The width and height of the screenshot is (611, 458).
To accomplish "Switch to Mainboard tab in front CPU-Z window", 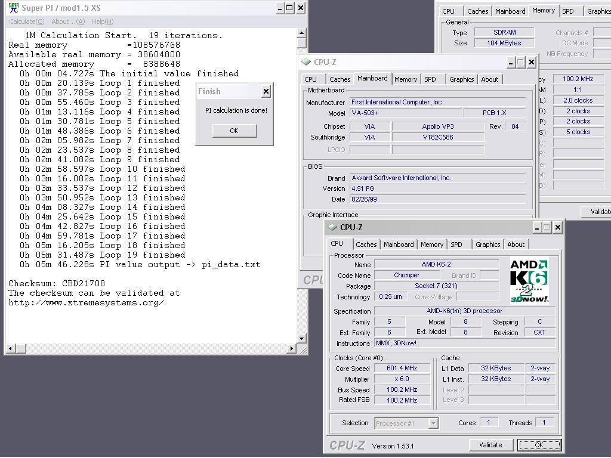I will 399,245.
